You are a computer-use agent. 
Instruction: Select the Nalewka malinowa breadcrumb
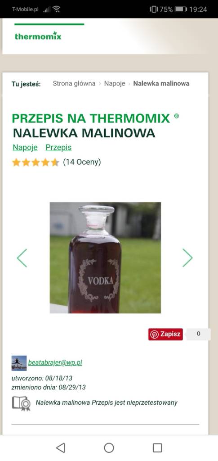(x=161, y=83)
